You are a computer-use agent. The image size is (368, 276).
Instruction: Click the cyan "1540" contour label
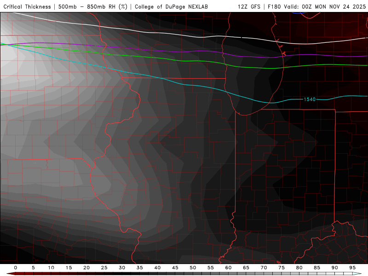tap(310, 99)
